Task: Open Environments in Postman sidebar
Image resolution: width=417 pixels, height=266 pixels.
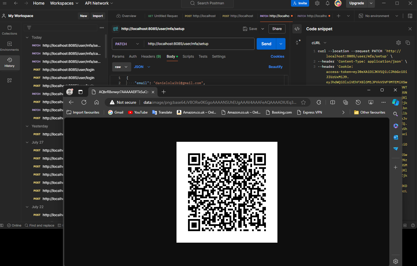Action: [10, 46]
